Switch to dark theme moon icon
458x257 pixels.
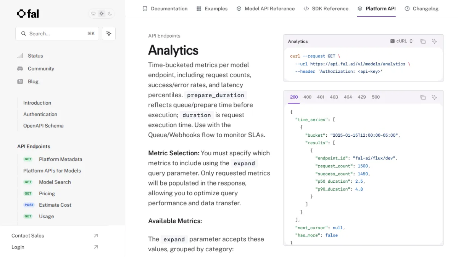coord(110,14)
